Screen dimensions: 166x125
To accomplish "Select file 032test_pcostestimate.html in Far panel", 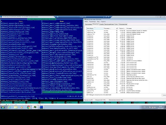I will point(13,44).
